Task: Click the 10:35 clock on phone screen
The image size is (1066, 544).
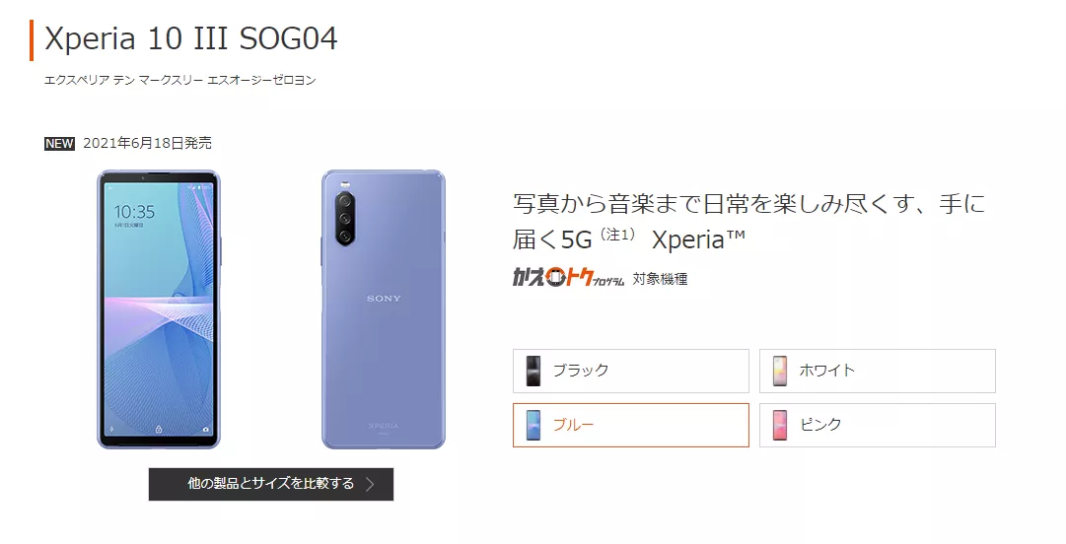Action: click(x=134, y=212)
